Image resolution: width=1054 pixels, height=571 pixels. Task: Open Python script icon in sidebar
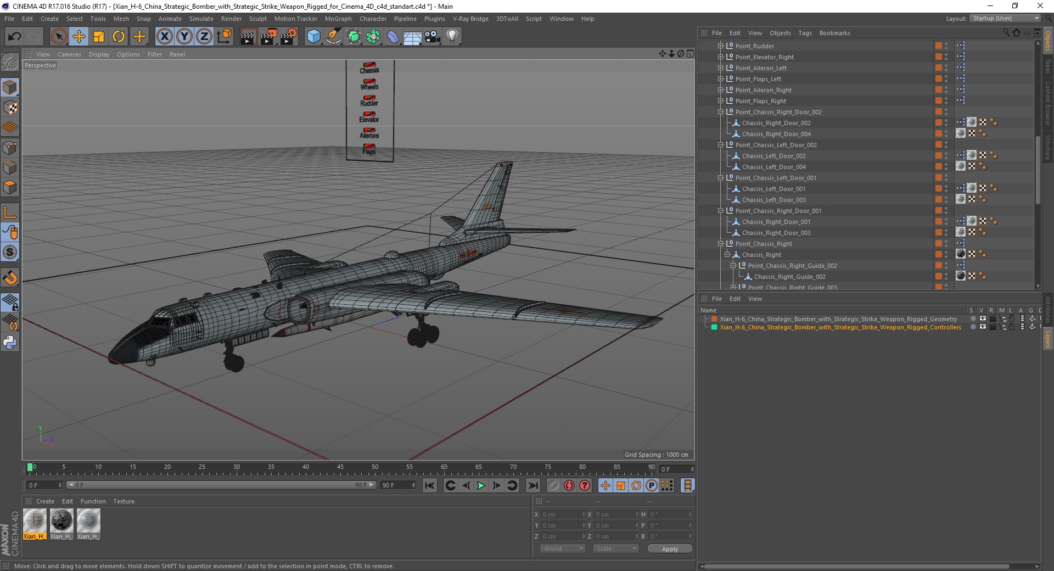point(10,343)
